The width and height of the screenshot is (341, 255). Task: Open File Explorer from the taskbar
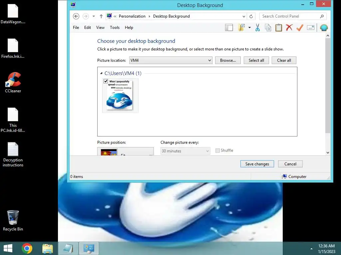coord(47,248)
